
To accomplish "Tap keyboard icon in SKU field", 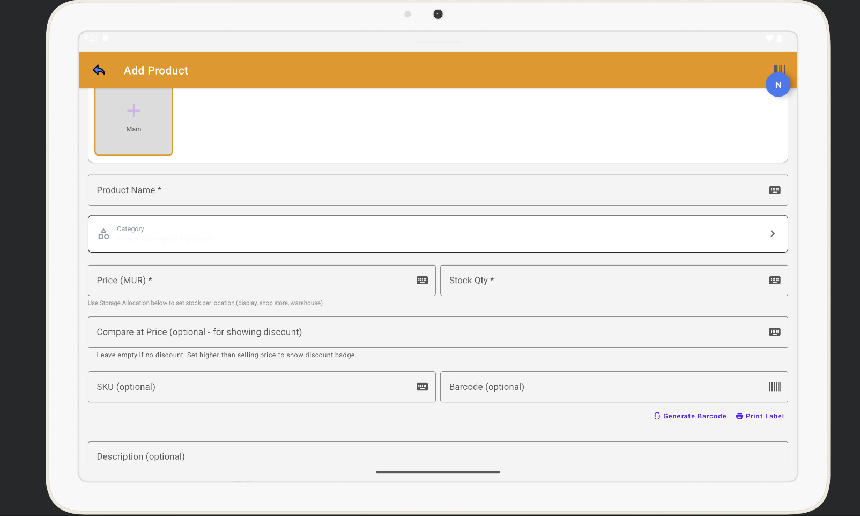I will pyautogui.click(x=422, y=387).
